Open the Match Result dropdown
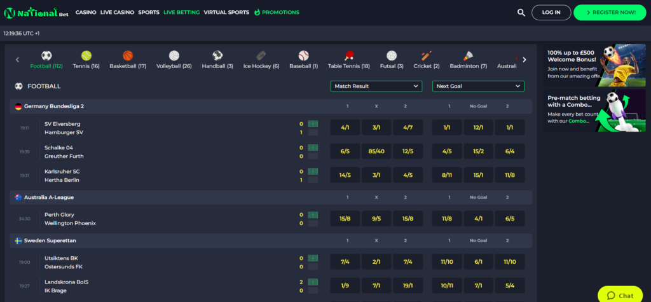 [x=376, y=86]
